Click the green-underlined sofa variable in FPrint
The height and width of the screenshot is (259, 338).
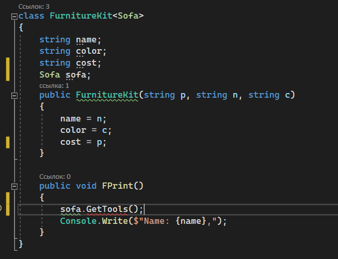click(71, 209)
